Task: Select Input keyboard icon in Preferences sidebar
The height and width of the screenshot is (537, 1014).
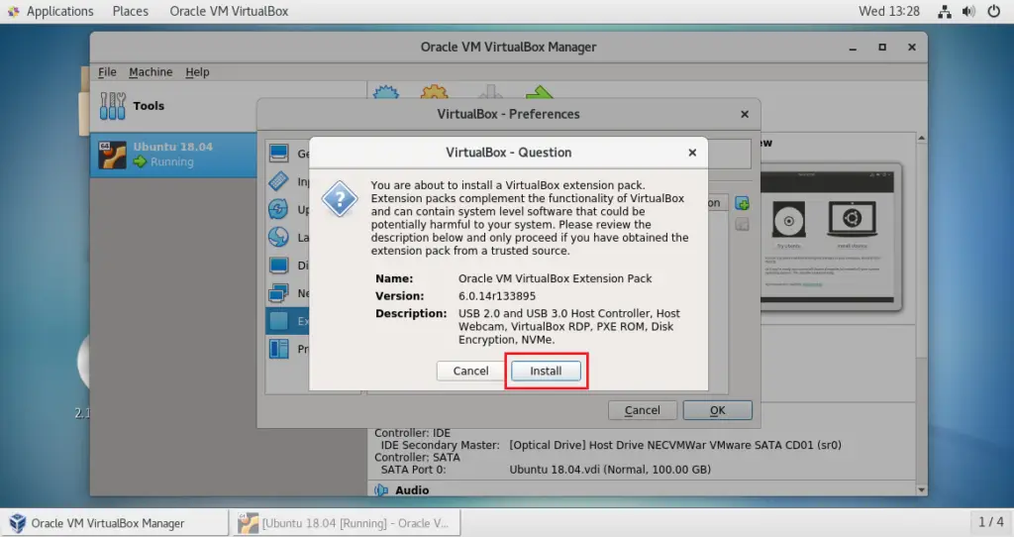Action: pos(278,181)
